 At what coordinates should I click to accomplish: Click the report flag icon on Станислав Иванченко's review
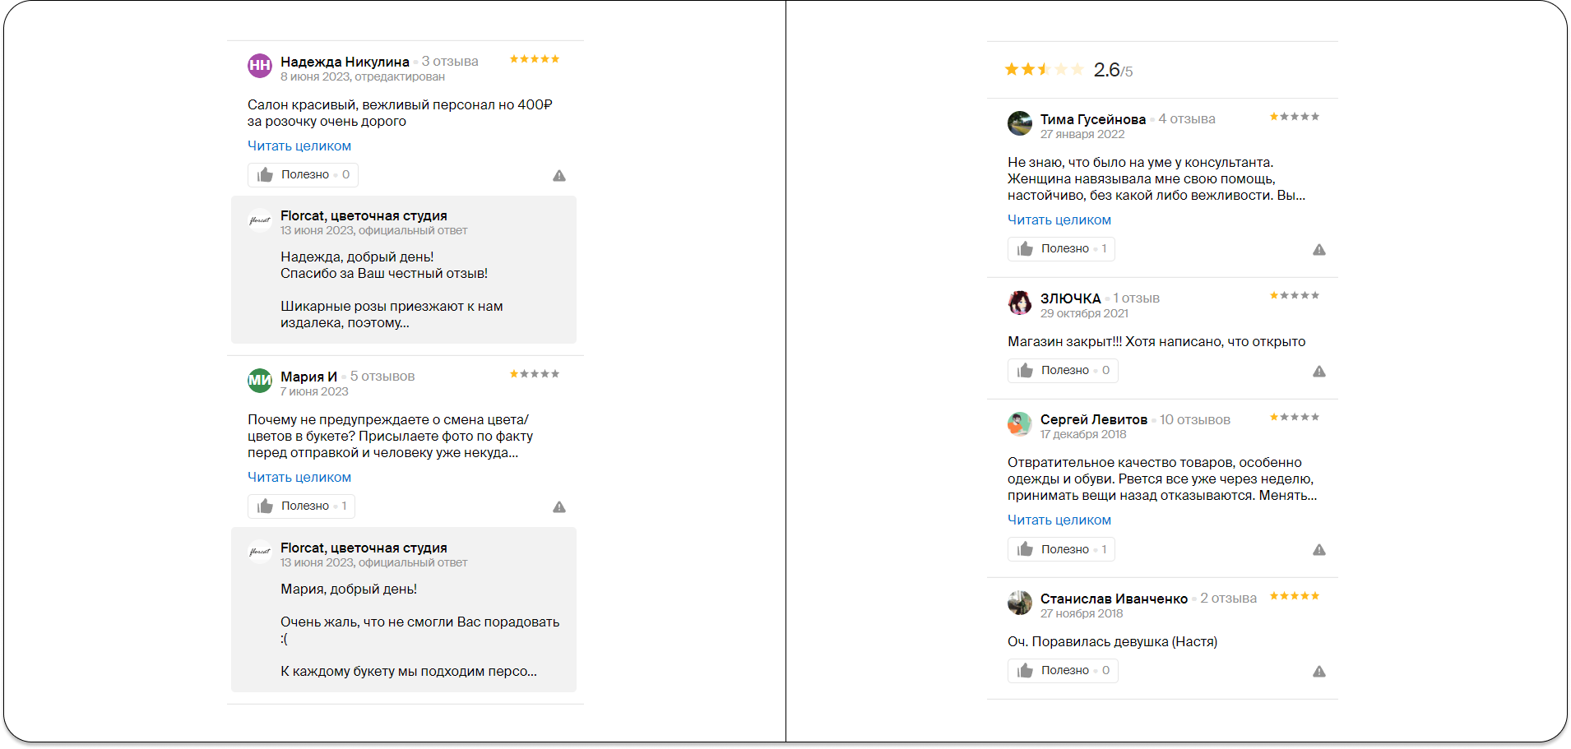click(x=1320, y=670)
